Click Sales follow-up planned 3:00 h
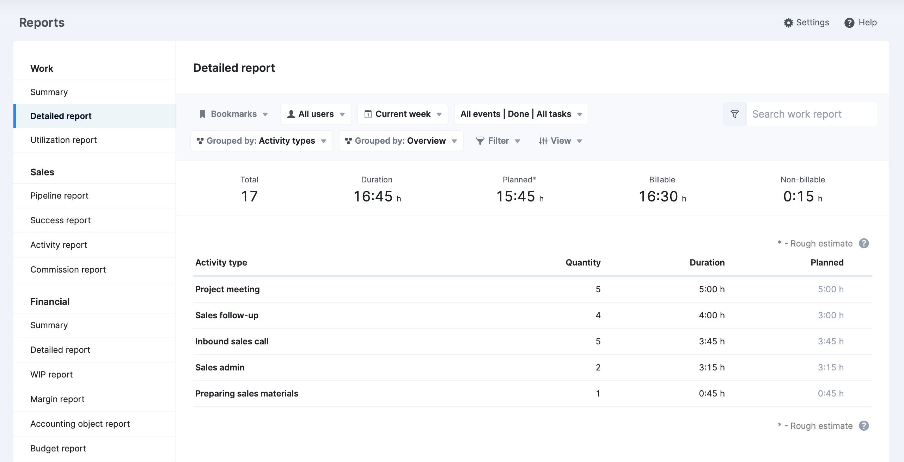 [x=831, y=316]
